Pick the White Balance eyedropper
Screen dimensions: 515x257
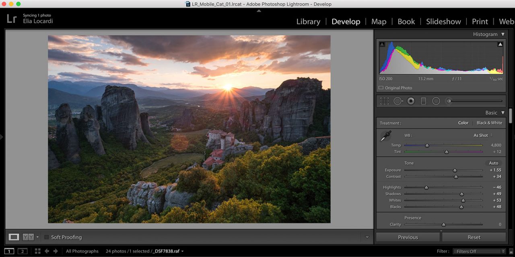coord(385,137)
